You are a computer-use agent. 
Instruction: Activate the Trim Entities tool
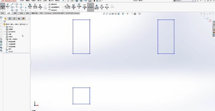(30, 6)
